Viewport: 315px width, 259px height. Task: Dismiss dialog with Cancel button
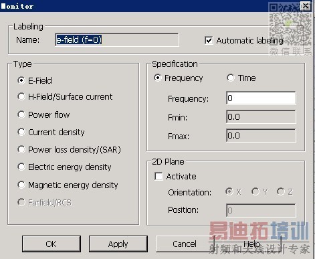coord(185,244)
